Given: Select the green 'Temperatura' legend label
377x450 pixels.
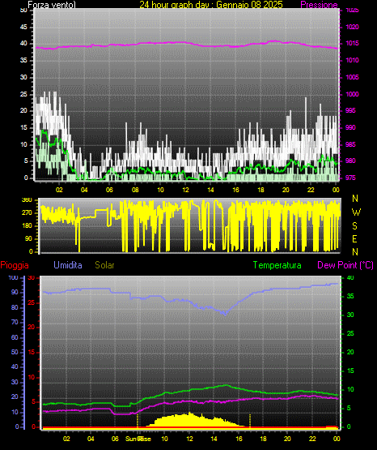Looking at the screenshot, I should point(277,265).
